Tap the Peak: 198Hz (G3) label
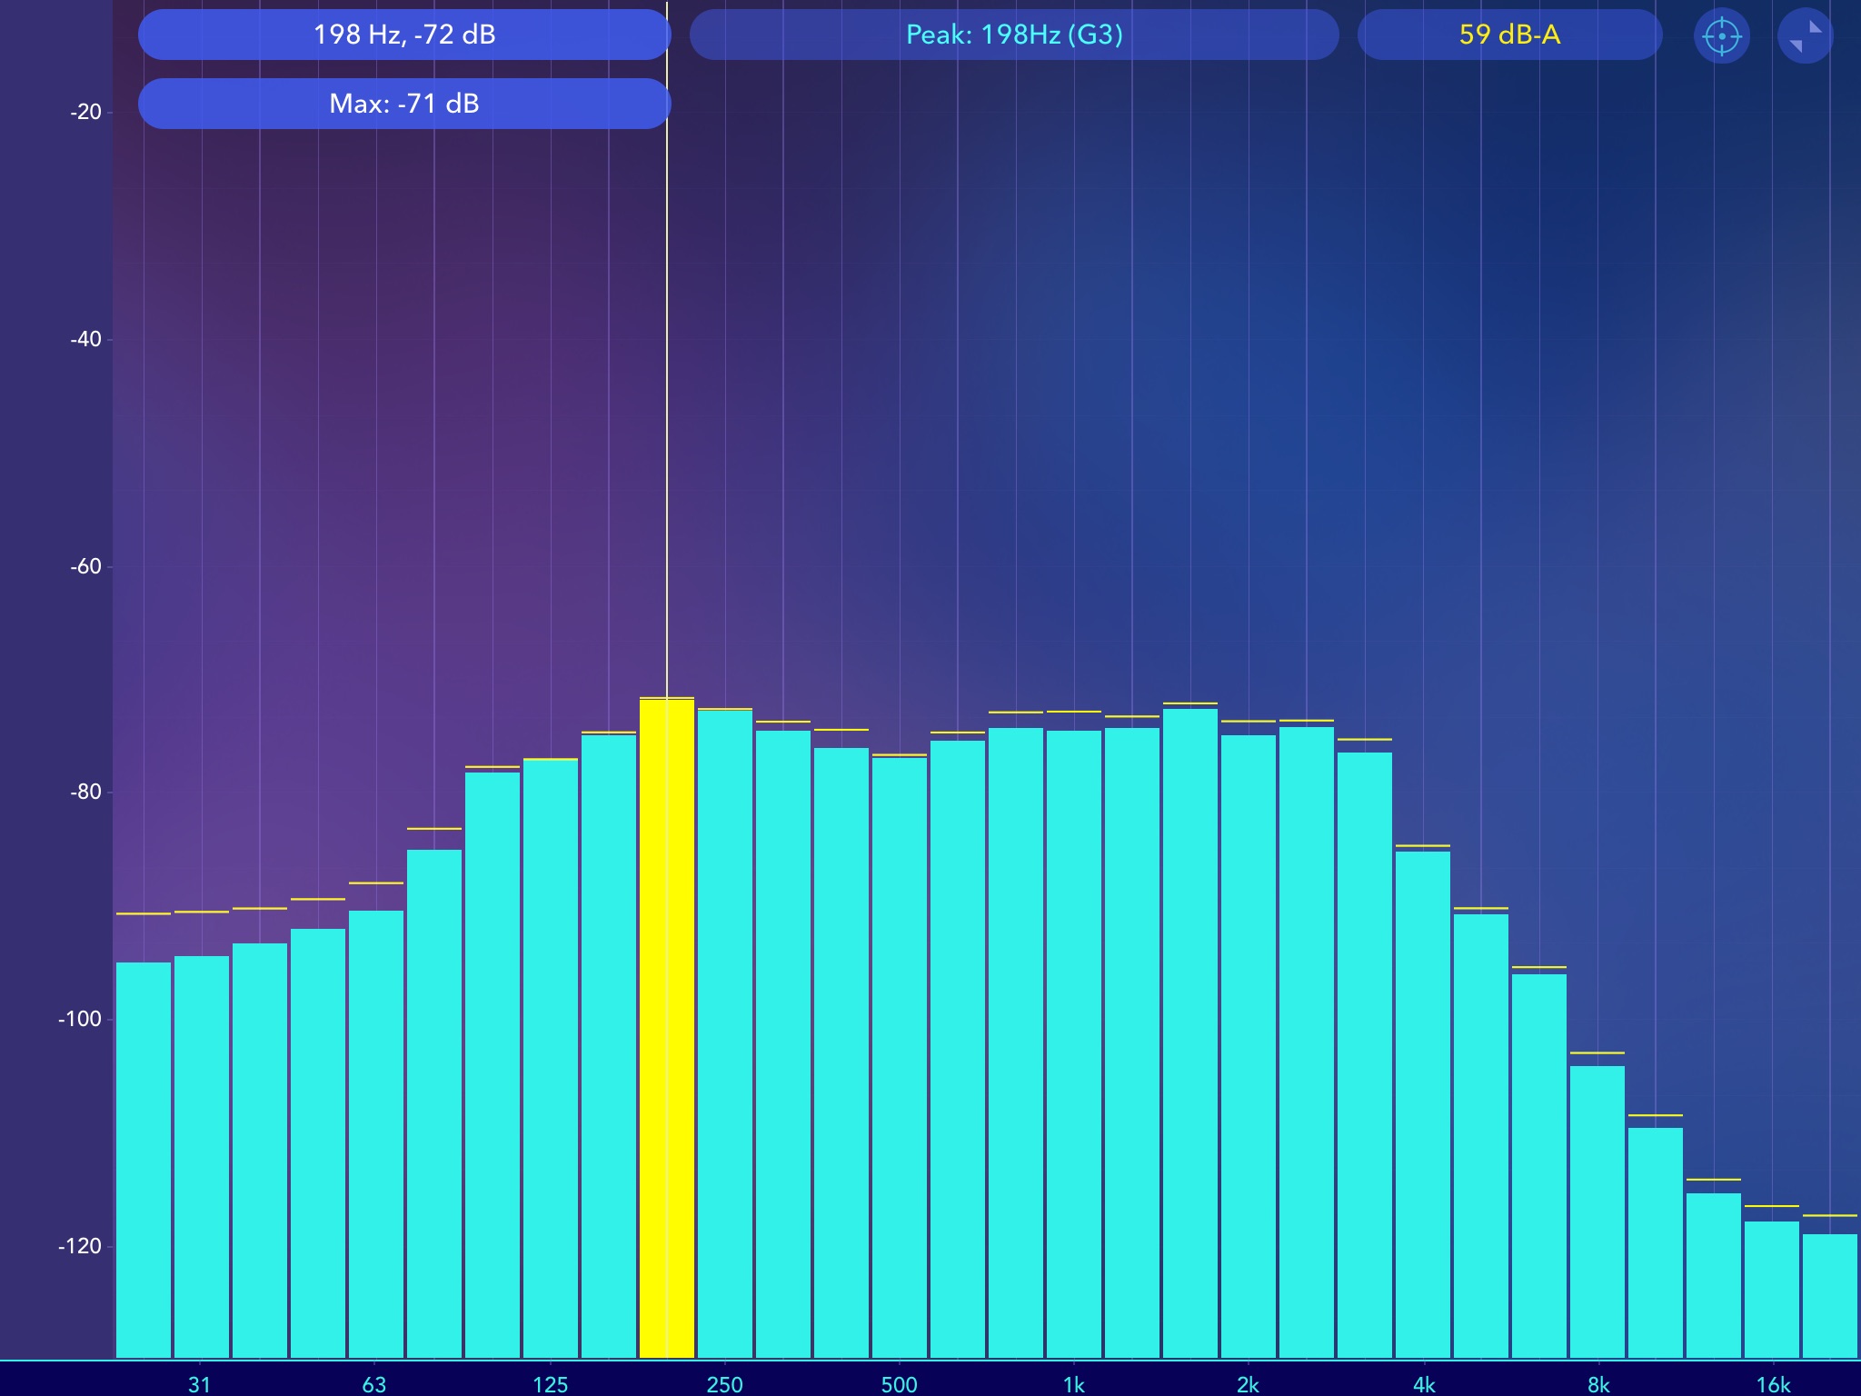 [x=1014, y=35]
